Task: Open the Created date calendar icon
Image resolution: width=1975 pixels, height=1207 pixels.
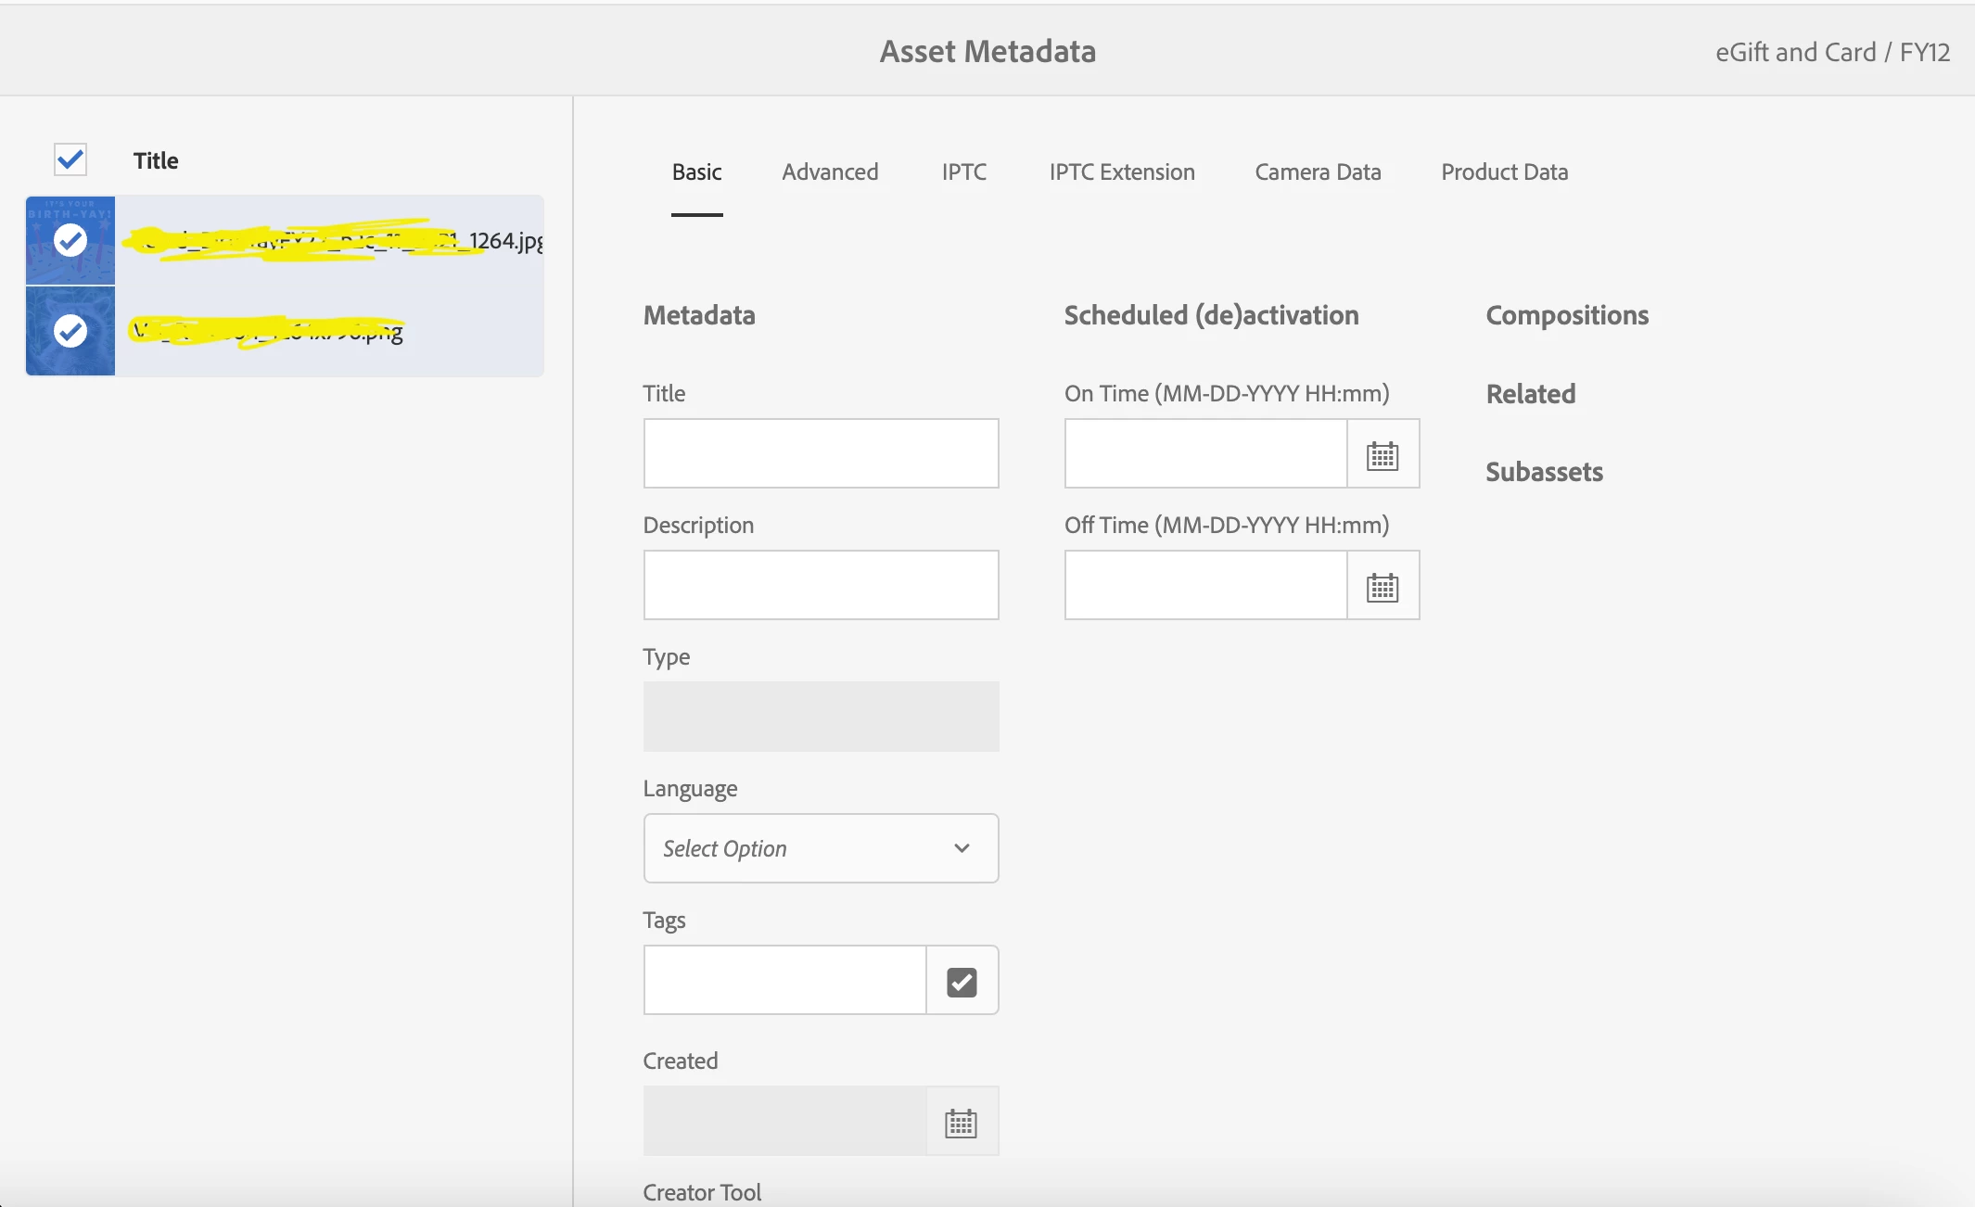Action: (x=961, y=1122)
